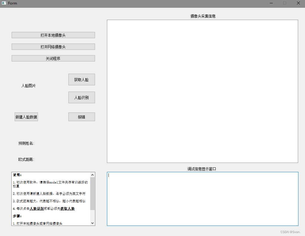The width and height of the screenshot is (305, 236).
Task: Click the 预测姓名 predicted name label
Action: tap(26, 144)
